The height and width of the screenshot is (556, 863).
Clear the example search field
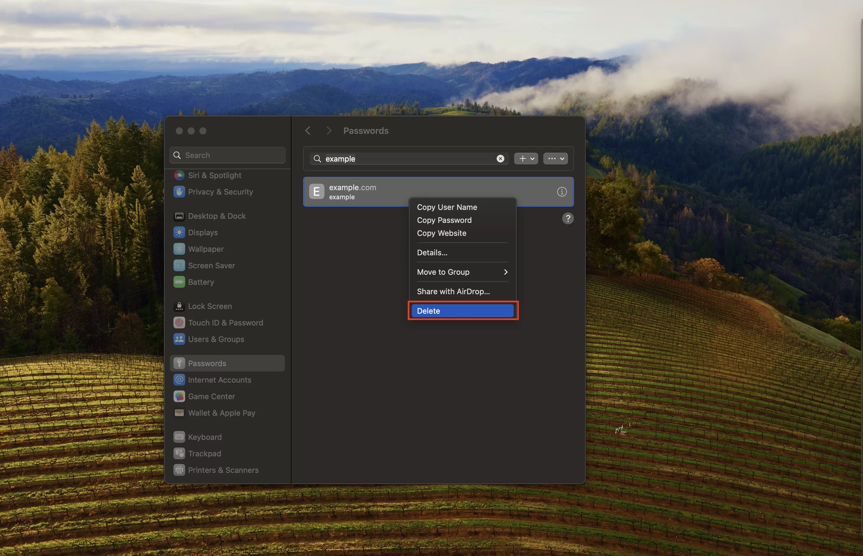pos(501,159)
